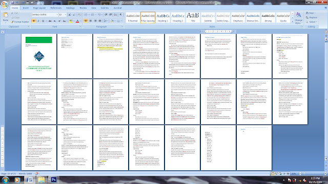Click the Grow Font icon
Viewport: 328px width, 184px height.
(70, 15)
